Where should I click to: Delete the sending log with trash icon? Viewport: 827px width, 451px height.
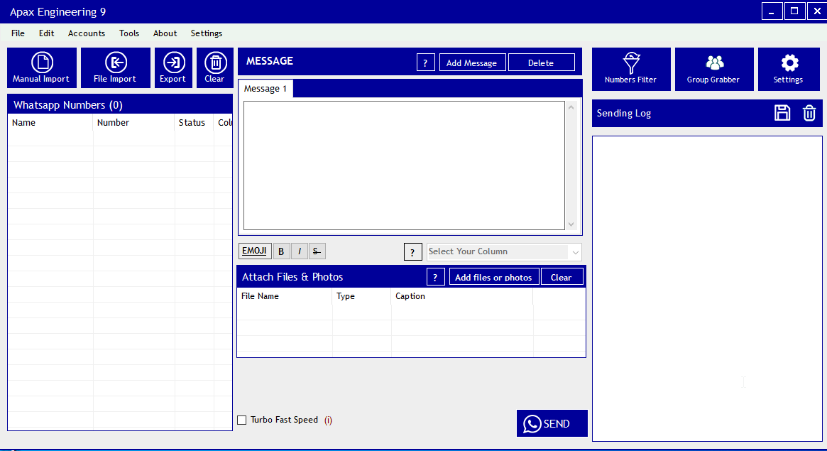[809, 113]
